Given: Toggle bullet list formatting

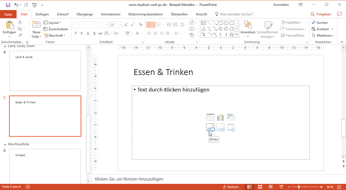Looking at the screenshot, I should 149,25.
